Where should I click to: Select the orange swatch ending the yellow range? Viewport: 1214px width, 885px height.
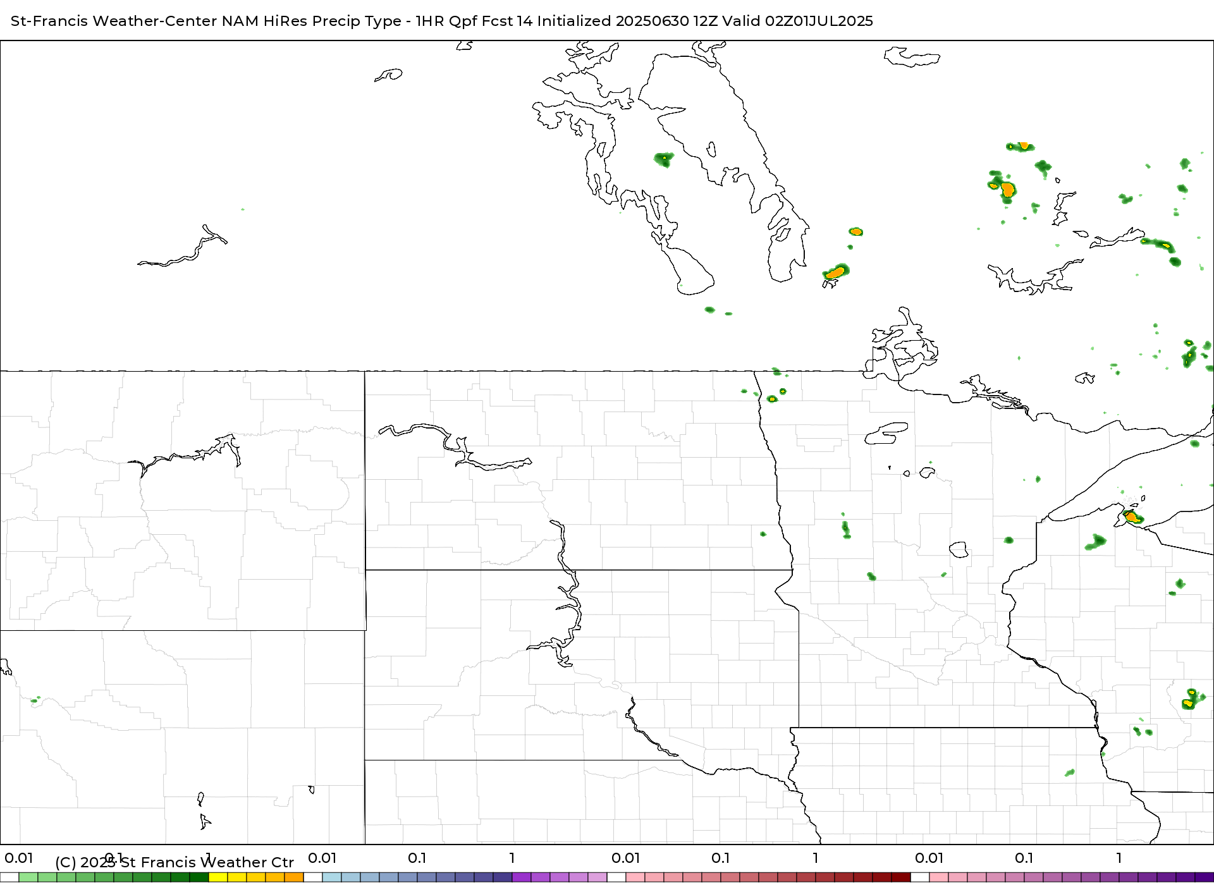click(294, 877)
